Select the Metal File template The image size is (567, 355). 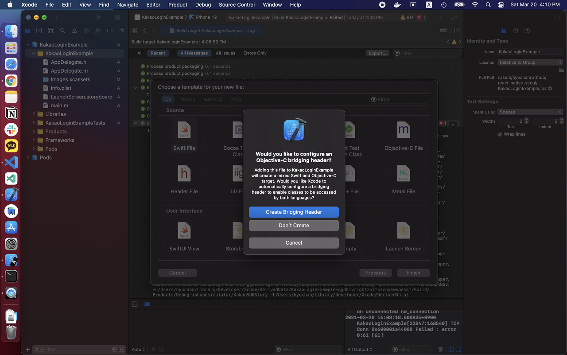pyautogui.click(x=404, y=179)
